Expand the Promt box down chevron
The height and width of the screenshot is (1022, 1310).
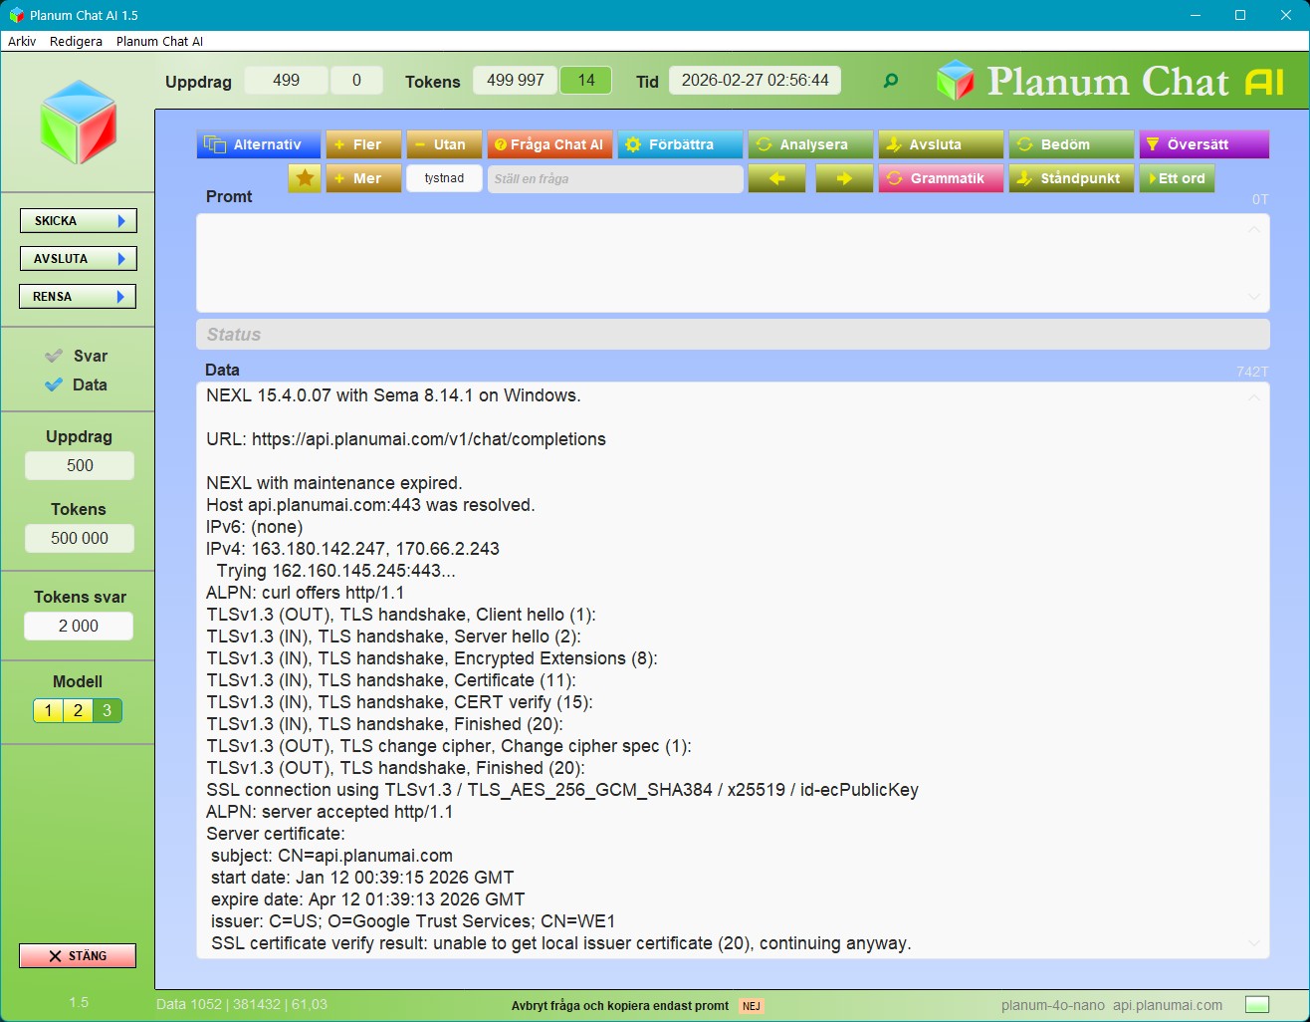click(x=1253, y=296)
